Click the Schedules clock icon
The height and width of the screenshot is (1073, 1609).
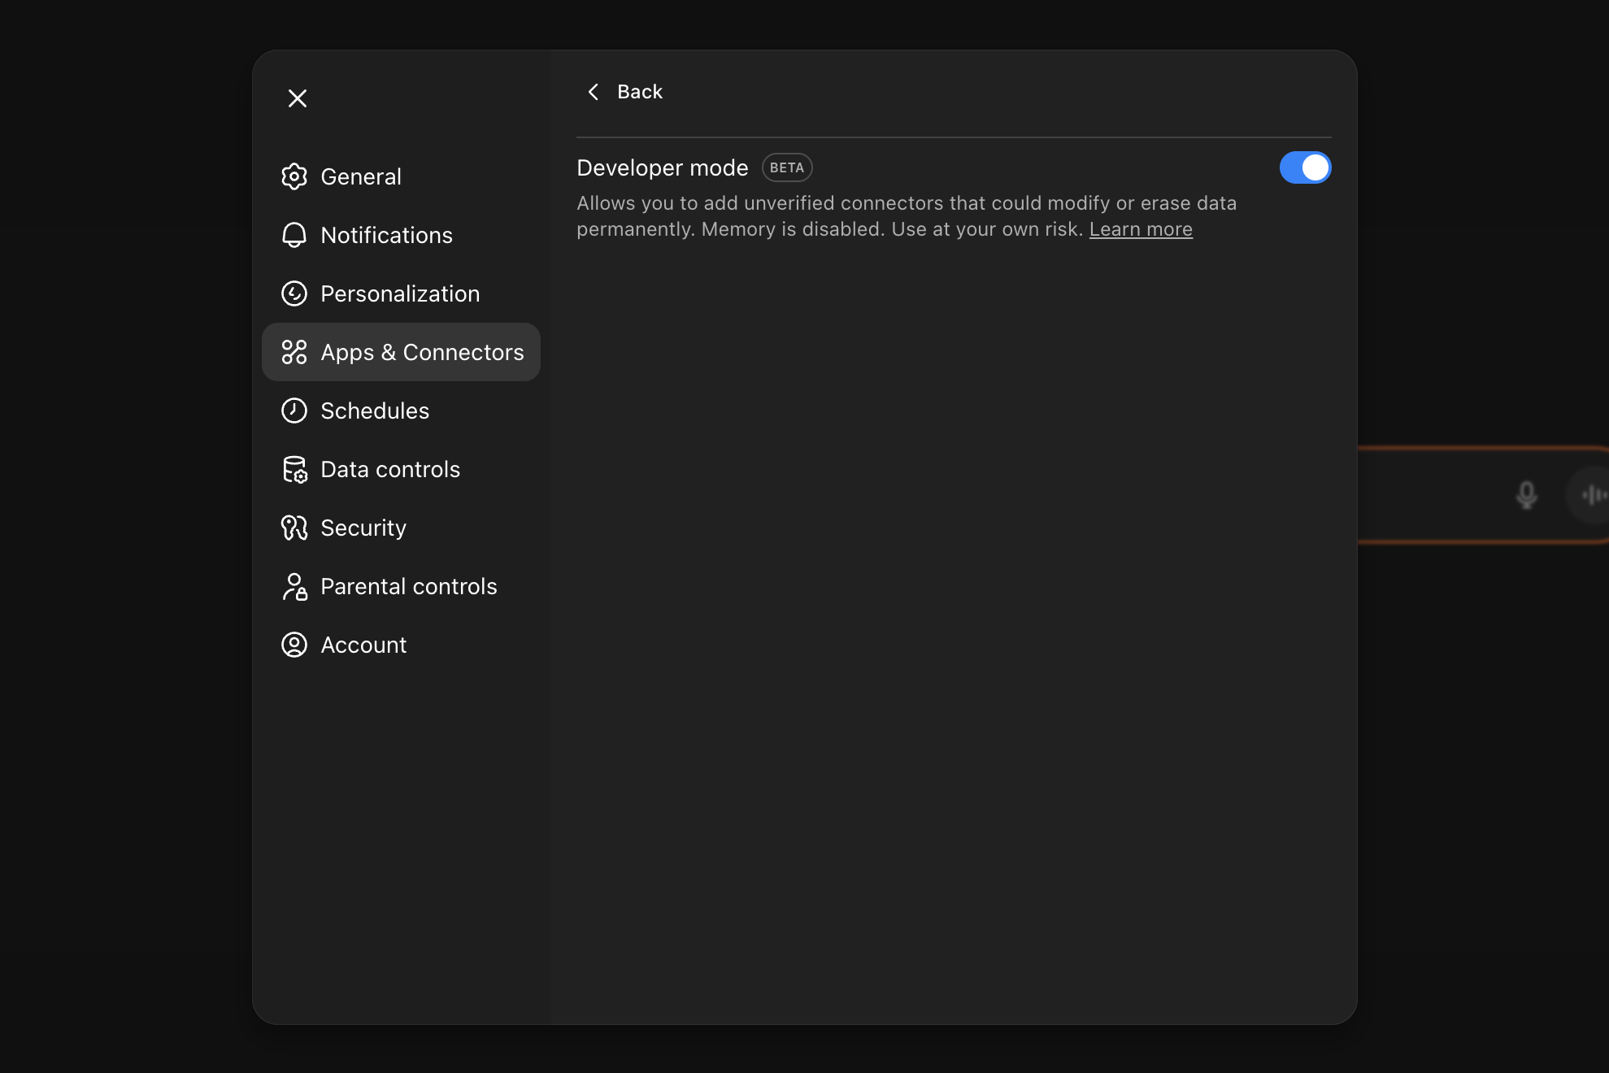click(x=294, y=411)
